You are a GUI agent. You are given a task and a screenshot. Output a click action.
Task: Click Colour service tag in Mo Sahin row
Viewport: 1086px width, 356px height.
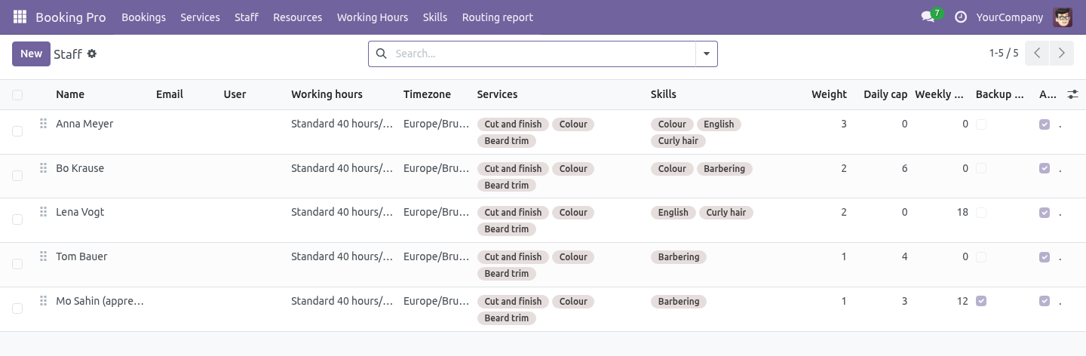coord(573,302)
